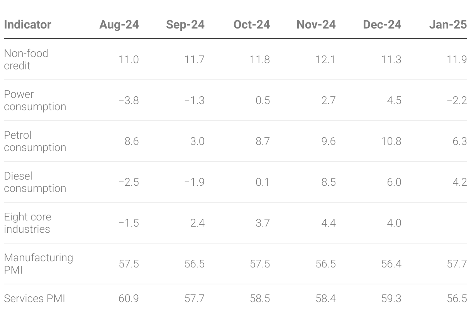
Task: Select the Aug-24 column header
Action: 119,25
